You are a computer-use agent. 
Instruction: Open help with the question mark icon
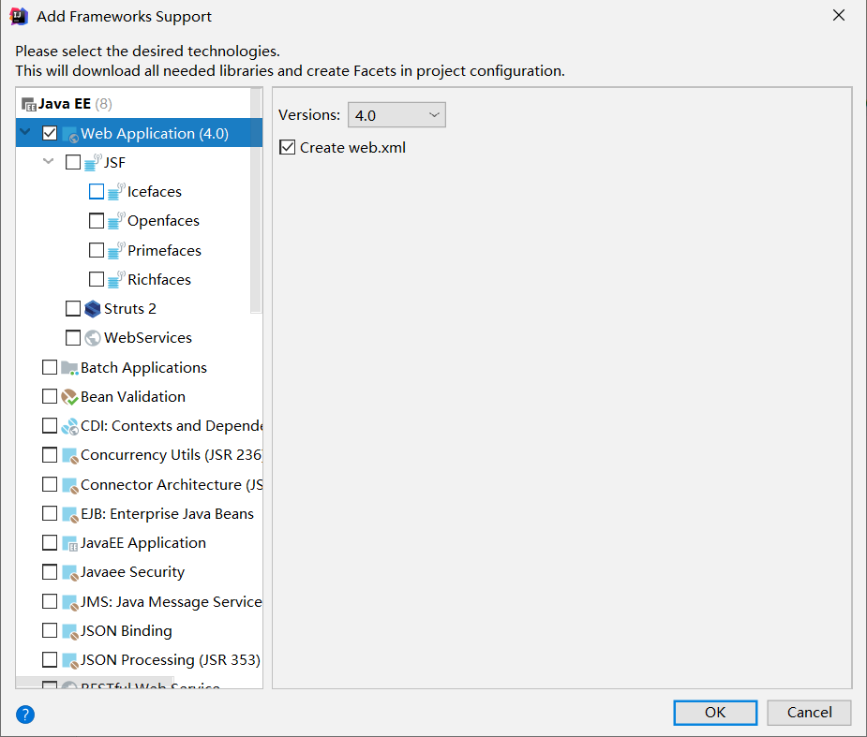coord(25,715)
